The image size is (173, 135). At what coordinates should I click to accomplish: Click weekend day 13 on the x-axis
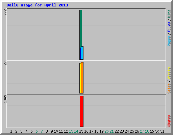(x=71, y=131)
